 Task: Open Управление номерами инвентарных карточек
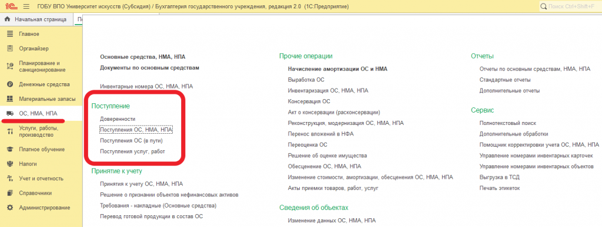tap(536, 156)
